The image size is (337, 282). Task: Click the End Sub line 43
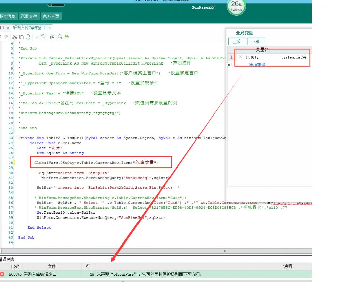tap(26, 237)
